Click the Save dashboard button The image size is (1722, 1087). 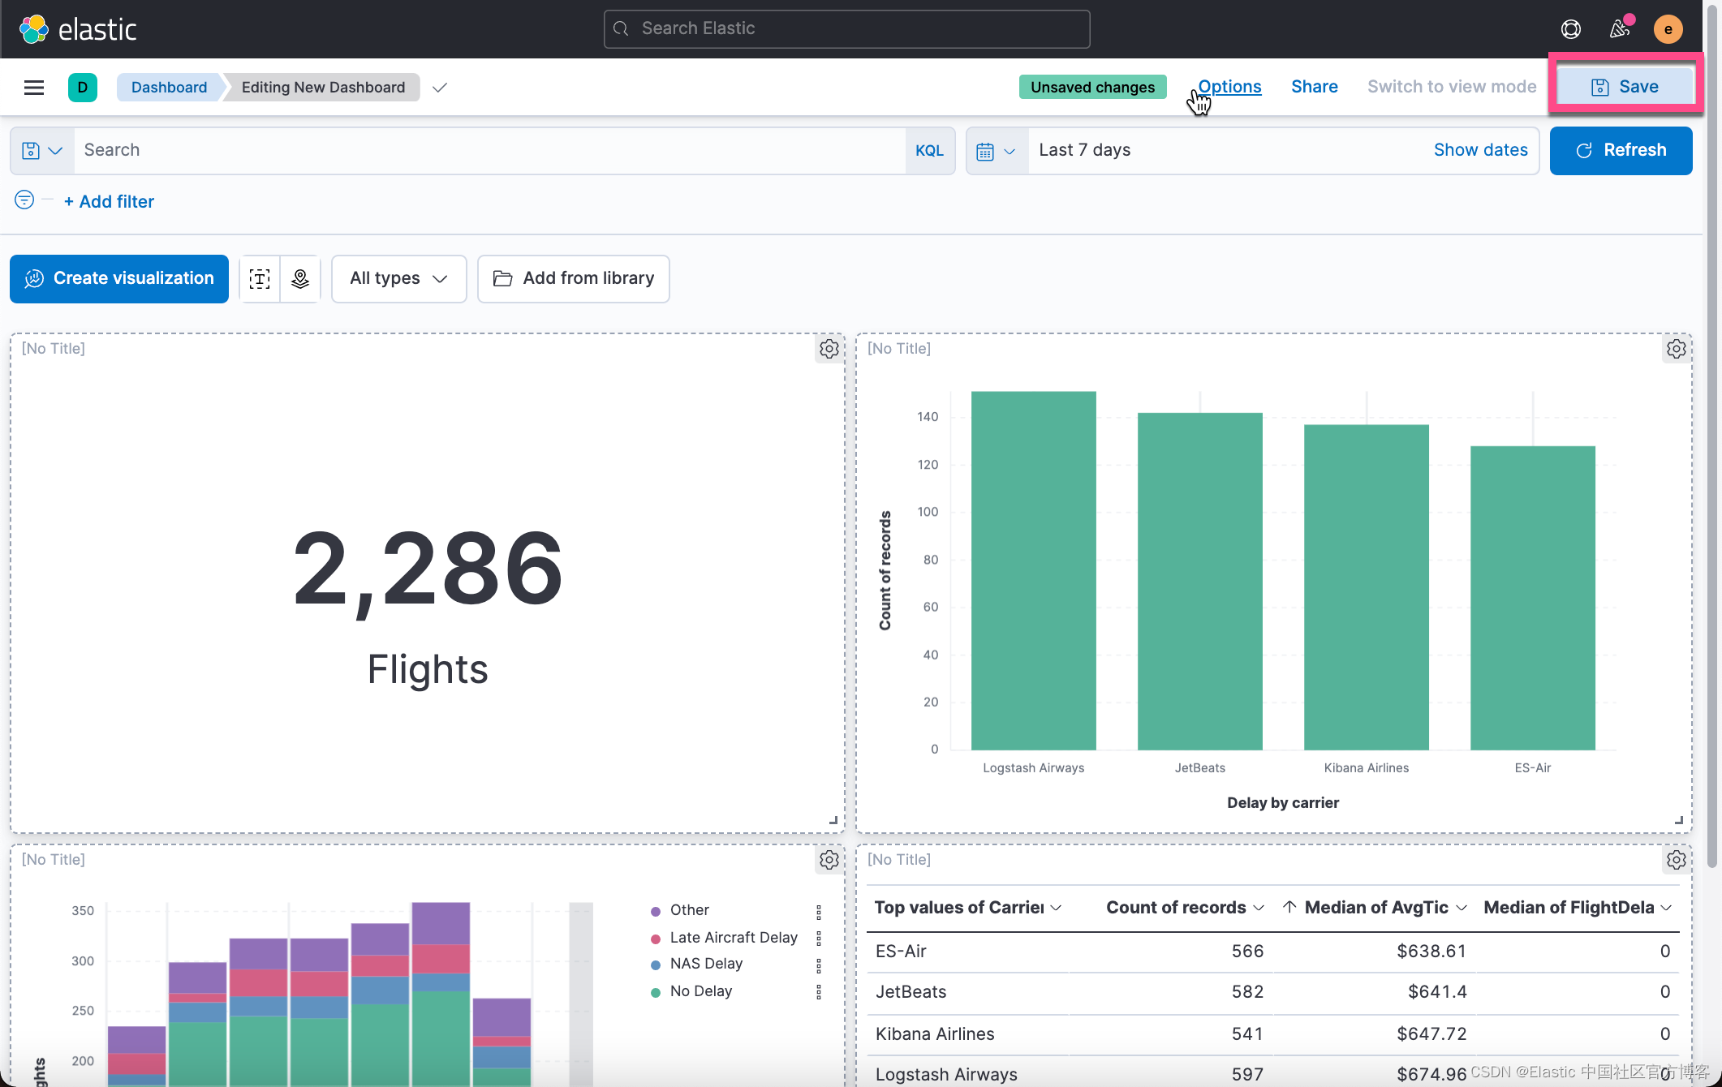[x=1625, y=87]
